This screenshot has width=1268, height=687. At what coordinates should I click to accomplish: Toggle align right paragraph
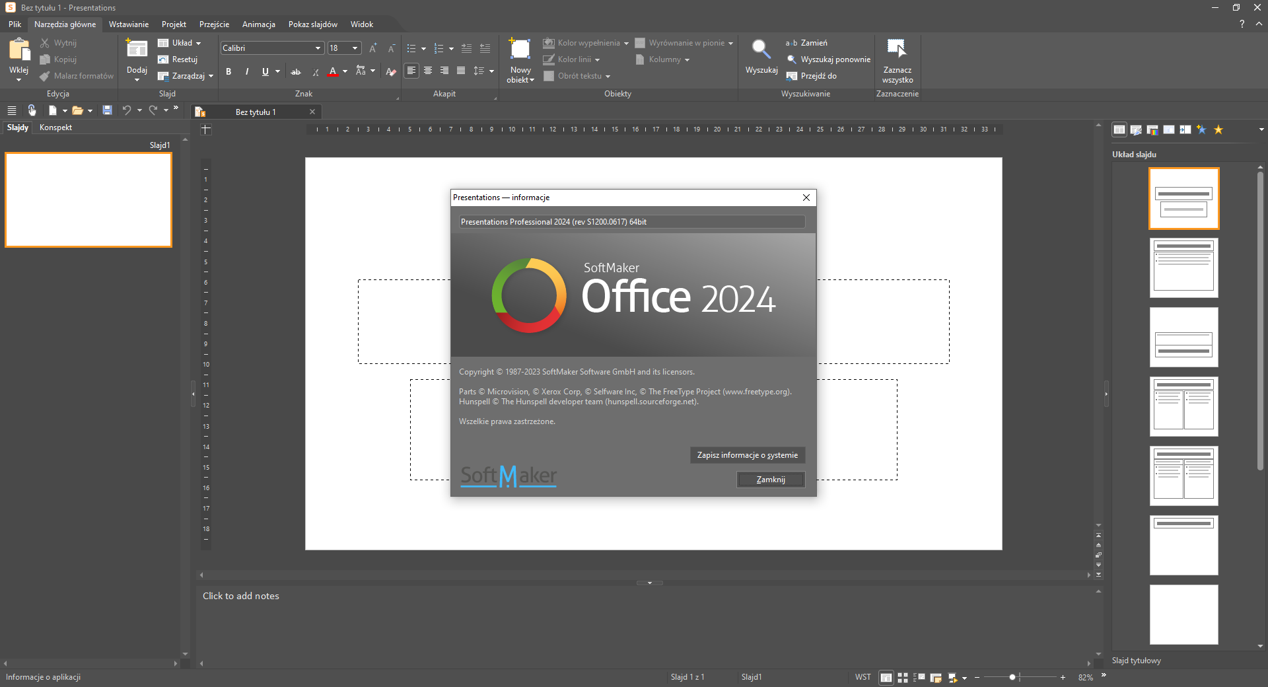444,71
